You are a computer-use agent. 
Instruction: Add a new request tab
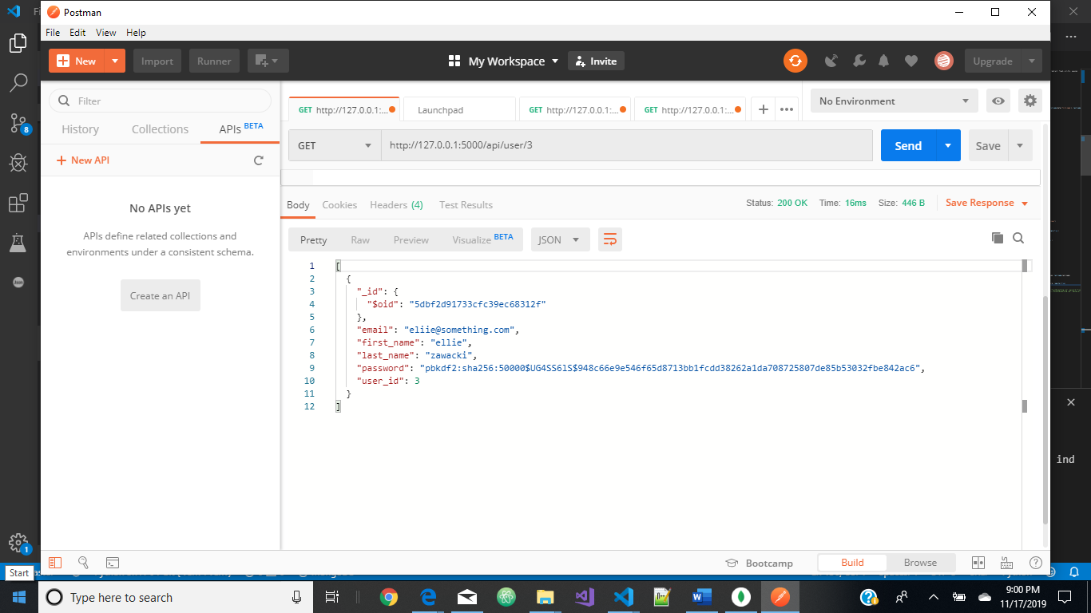(764, 109)
